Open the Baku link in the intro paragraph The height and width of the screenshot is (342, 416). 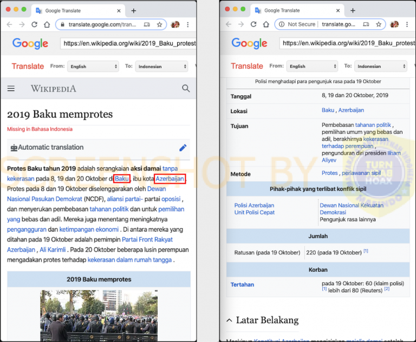click(122, 179)
